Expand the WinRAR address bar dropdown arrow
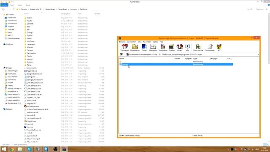This screenshot has height=152, width=270. click(x=258, y=54)
